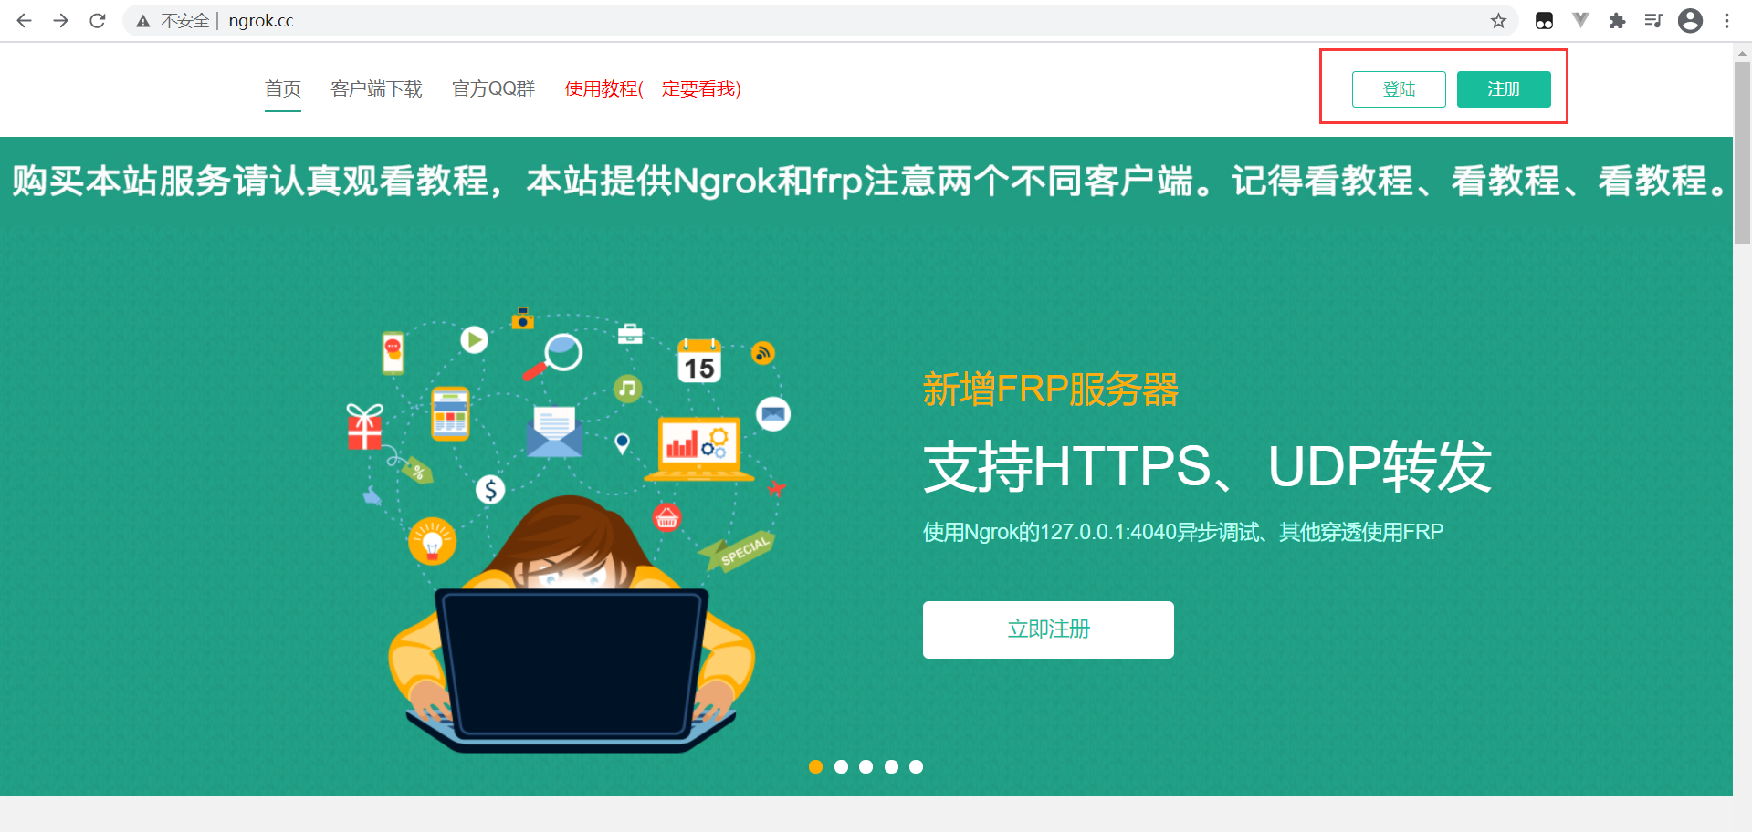Click the browser forward arrow

click(61, 20)
